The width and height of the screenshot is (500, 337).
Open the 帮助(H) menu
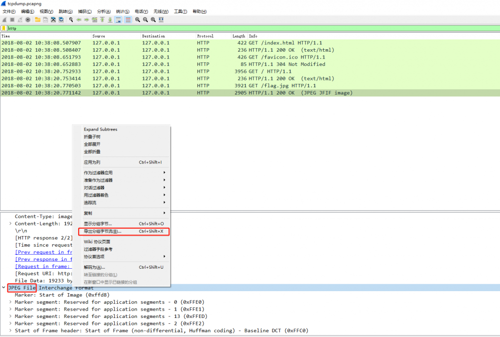coord(199,12)
